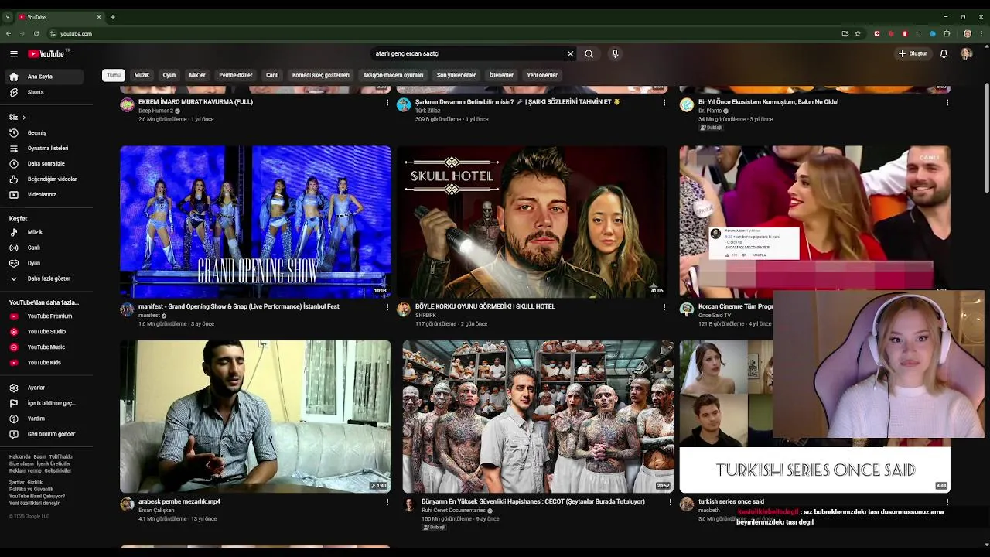Go to Ana Sayfa in sidebar
This screenshot has height=557, width=990.
click(x=45, y=77)
